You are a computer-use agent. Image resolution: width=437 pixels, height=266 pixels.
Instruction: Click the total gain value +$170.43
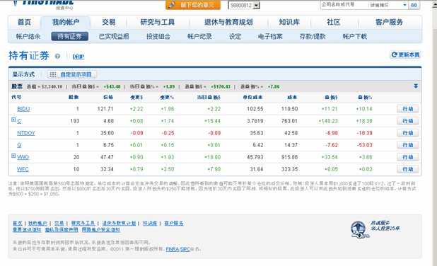pyautogui.click(x=221, y=86)
